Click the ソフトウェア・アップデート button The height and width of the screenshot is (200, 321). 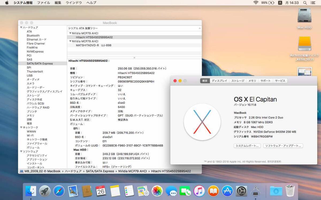click(283, 146)
